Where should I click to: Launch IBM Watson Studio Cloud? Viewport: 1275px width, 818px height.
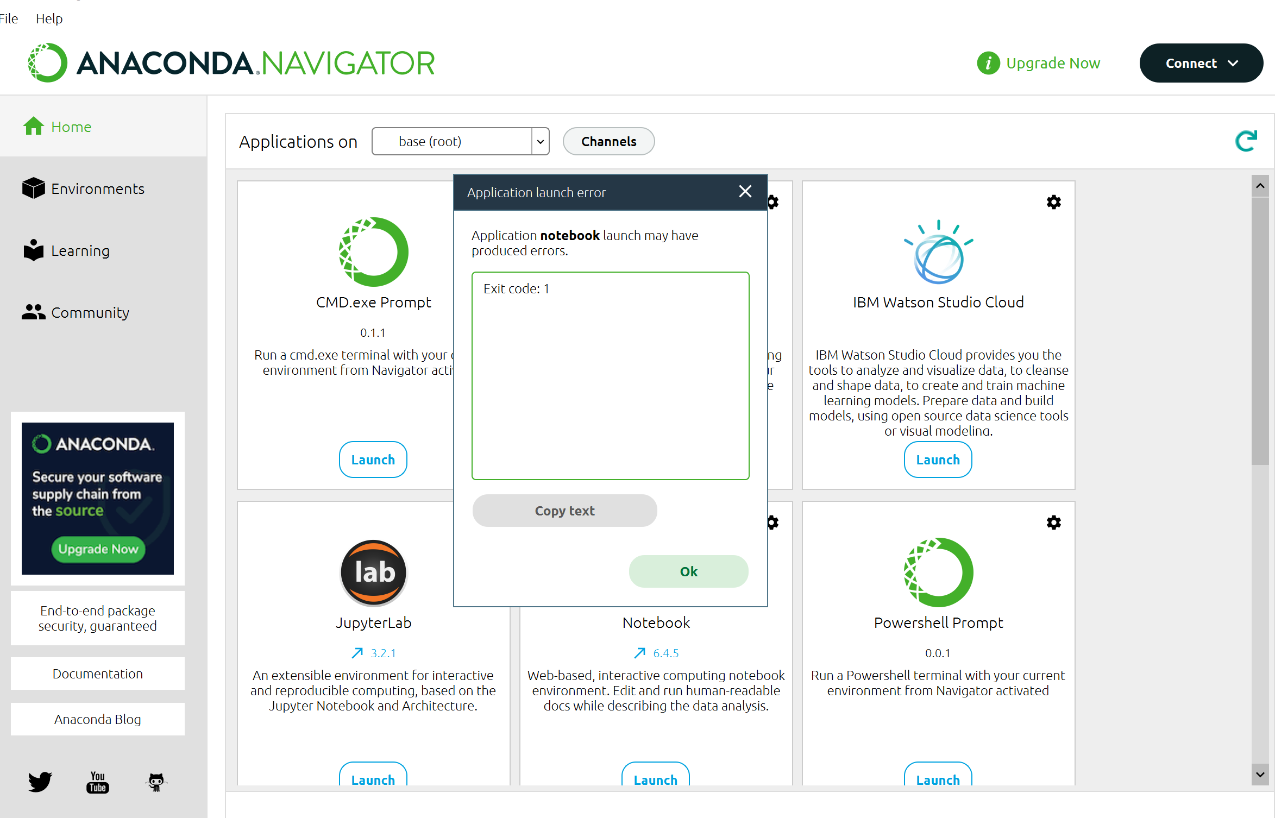[x=938, y=460]
